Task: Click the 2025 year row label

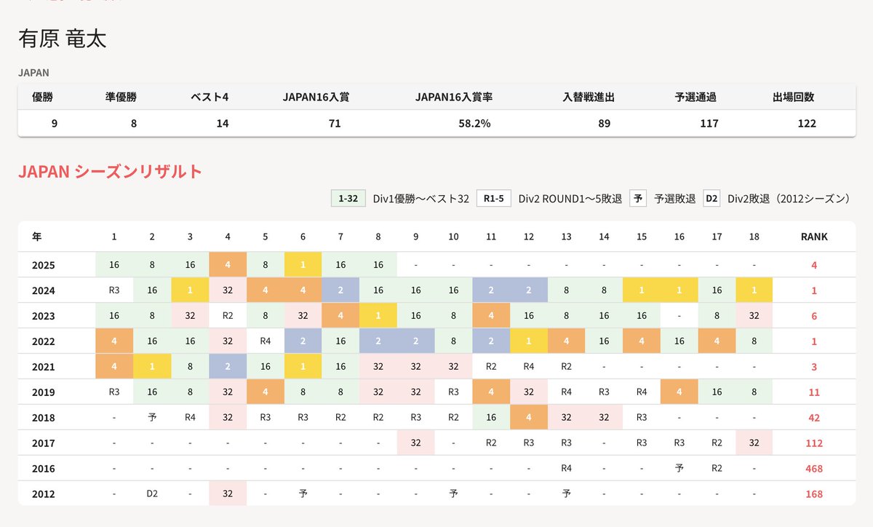Action: click(44, 265)
